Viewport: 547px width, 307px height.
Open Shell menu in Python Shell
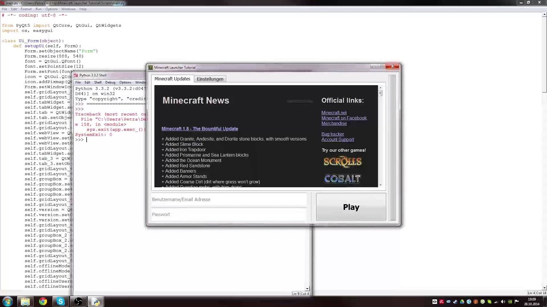(98, 82)
